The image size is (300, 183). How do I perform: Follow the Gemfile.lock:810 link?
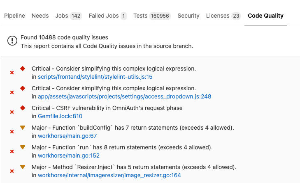[60, 116]
